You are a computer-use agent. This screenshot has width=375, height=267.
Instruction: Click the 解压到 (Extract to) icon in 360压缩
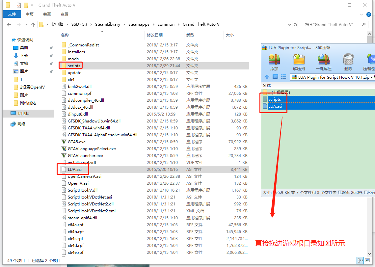click(299, 62)
